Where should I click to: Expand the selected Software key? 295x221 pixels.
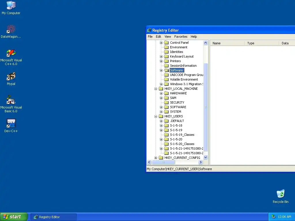(161, 70)
